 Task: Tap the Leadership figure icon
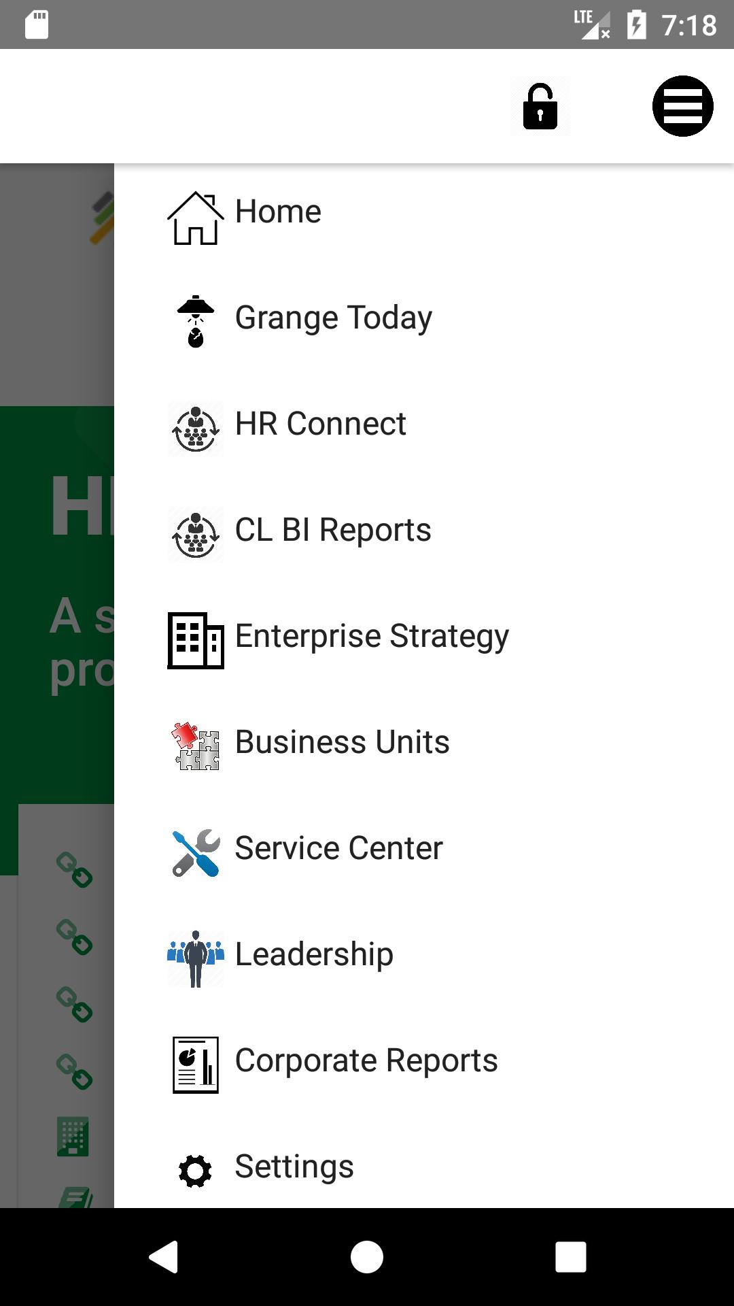196,959
